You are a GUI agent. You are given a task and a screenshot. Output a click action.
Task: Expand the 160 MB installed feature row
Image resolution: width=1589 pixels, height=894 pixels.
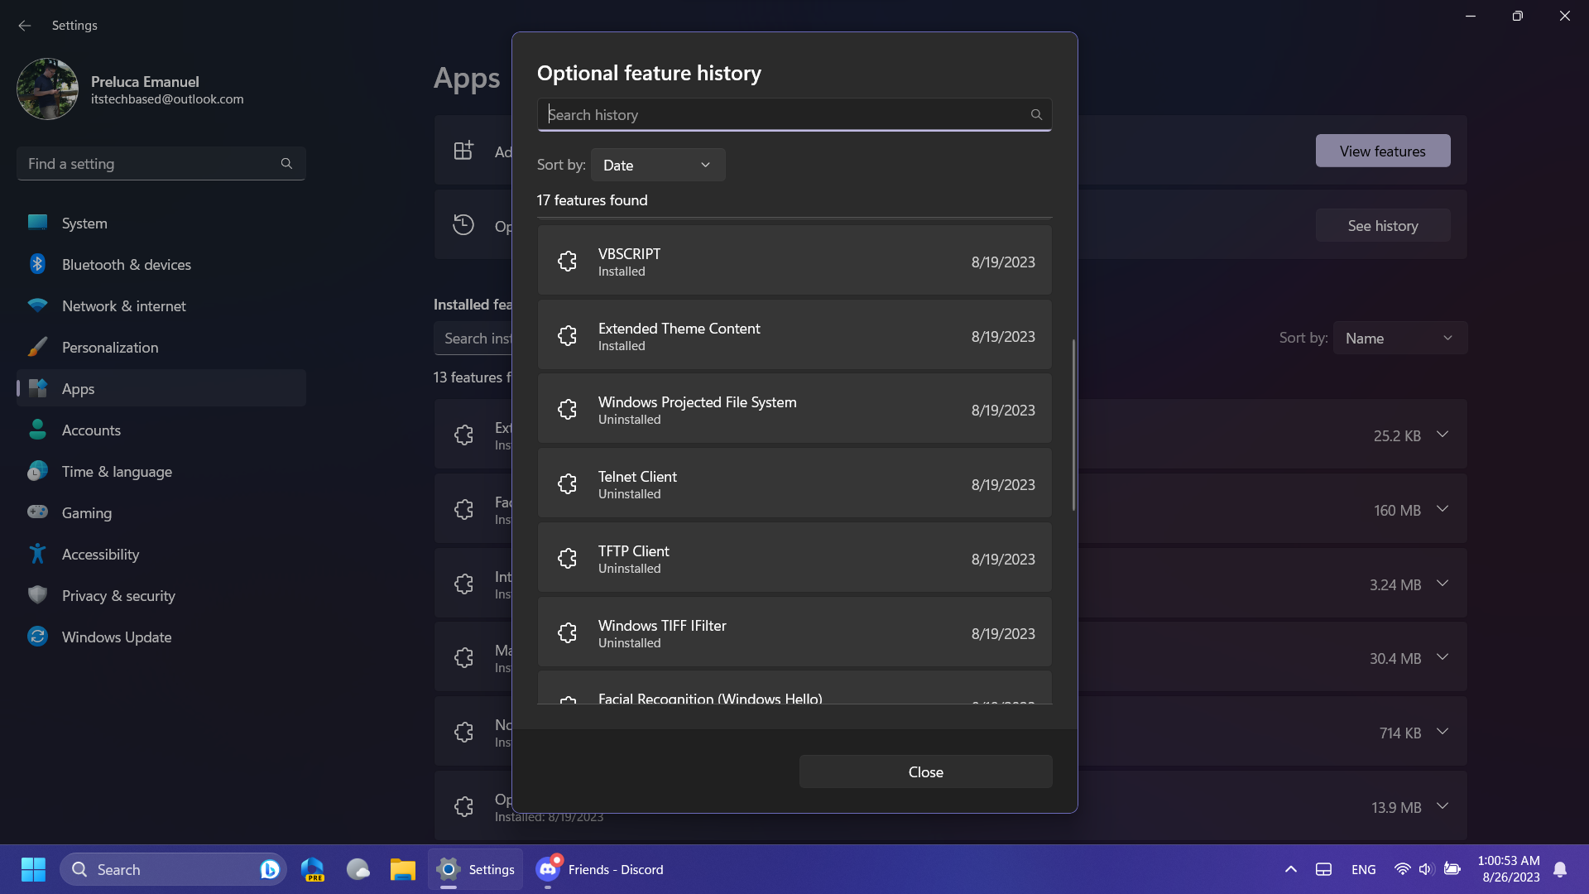pyautogui.click(x=1443, y=509)
